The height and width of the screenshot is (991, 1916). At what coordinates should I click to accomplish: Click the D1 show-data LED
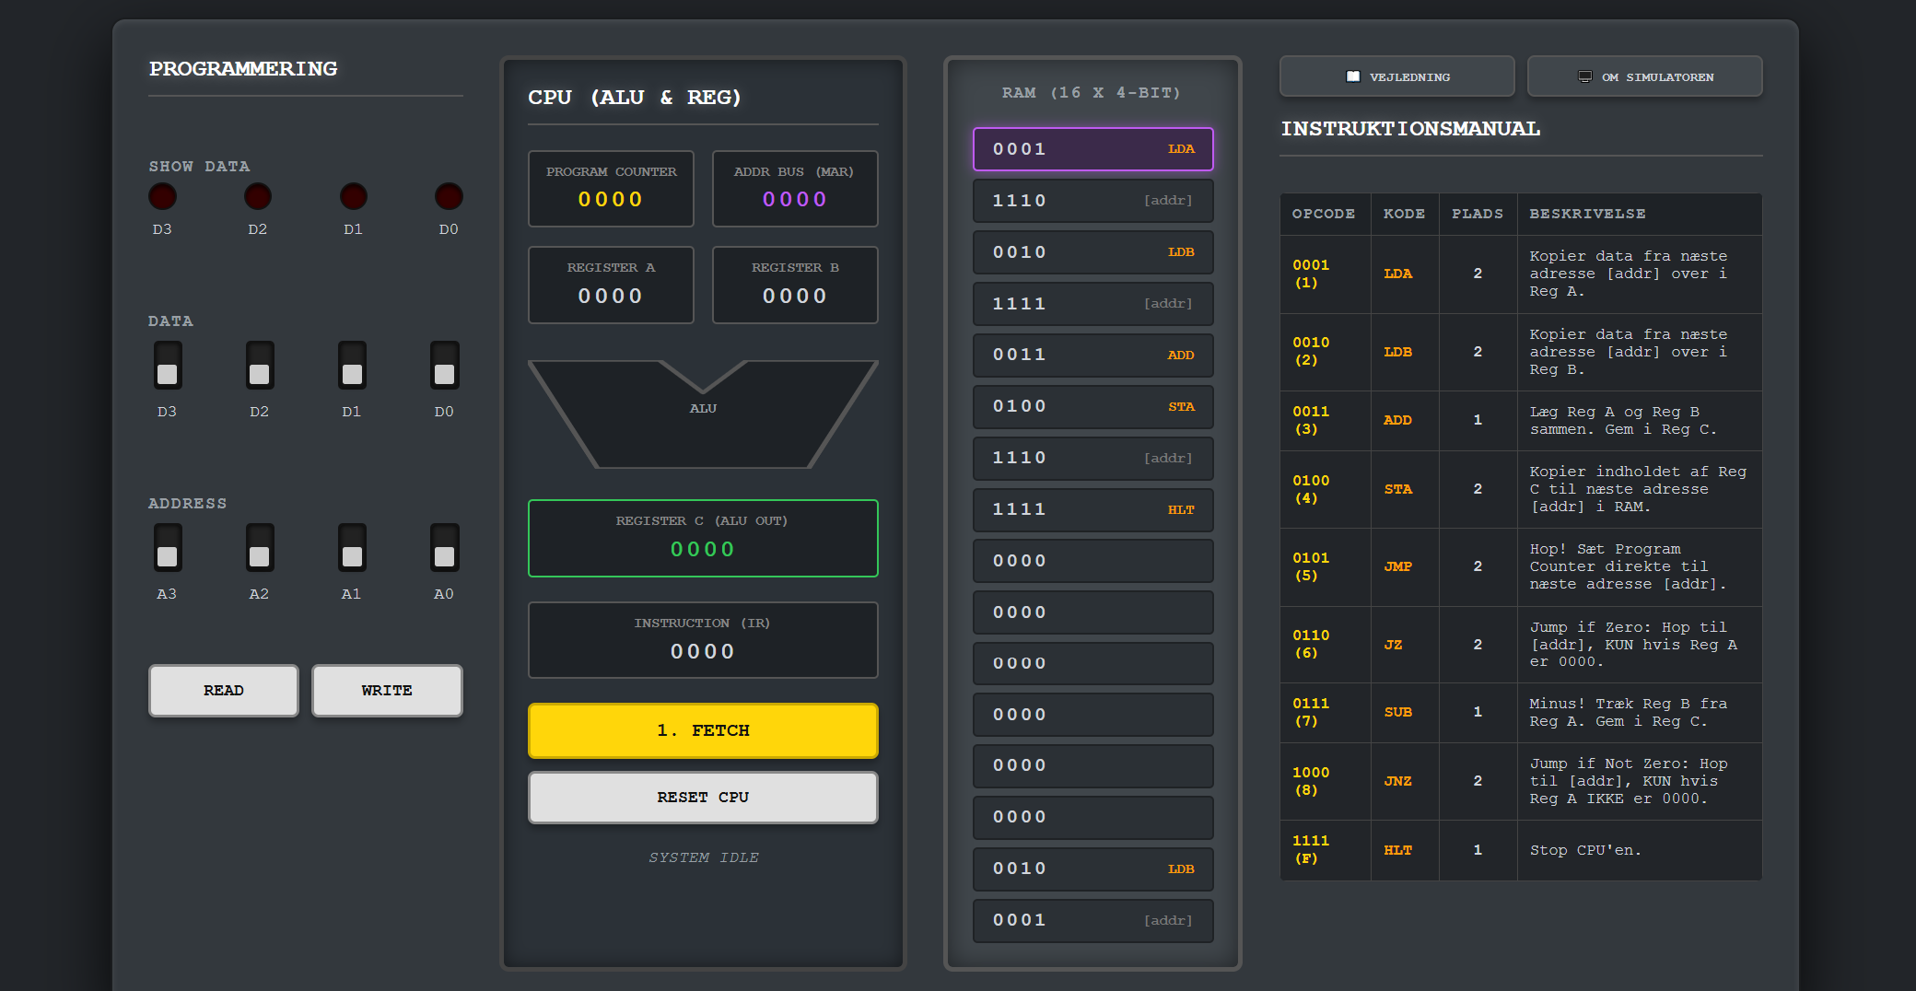coord(354,196)
